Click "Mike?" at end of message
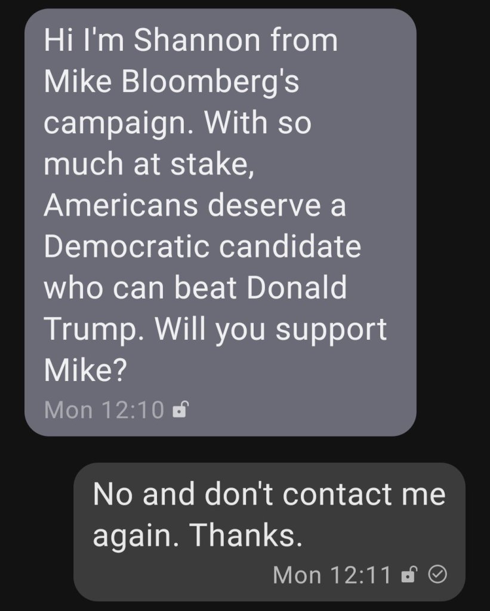Viewport: 490px width, 611px height. pyautogui.click(x=85, y=370)
